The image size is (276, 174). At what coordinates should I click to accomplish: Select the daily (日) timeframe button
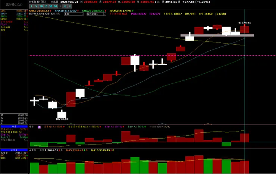[60, 6]
